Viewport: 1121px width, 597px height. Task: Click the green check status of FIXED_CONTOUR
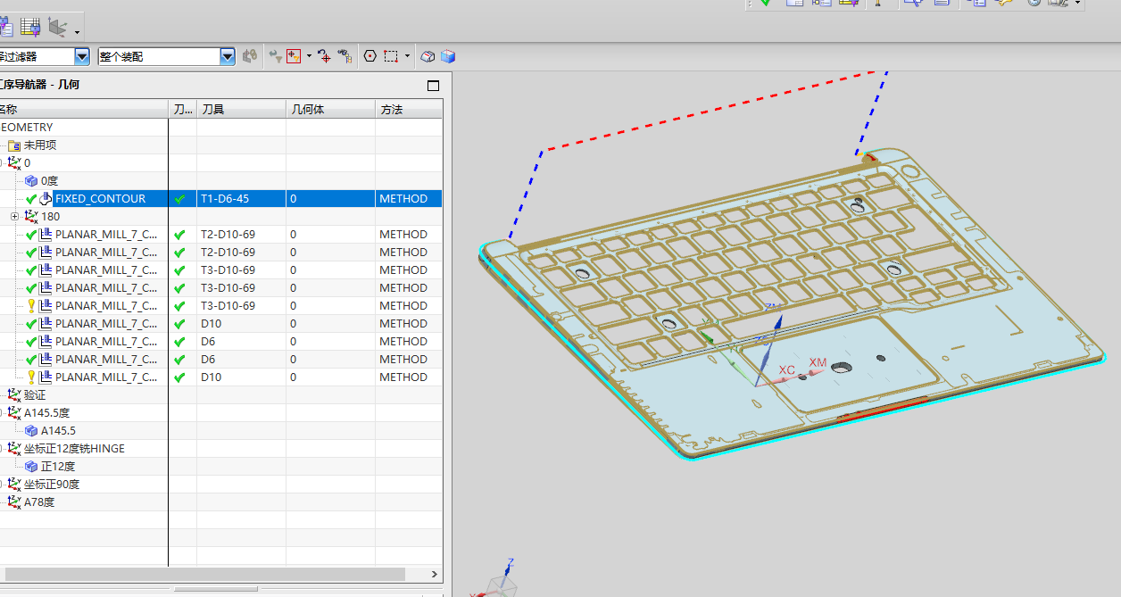pos(32,199)
